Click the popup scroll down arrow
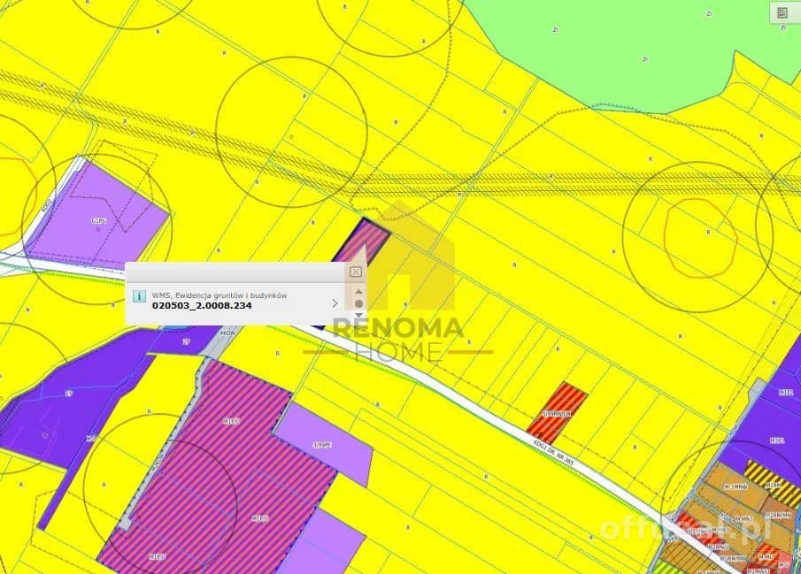This screenshot has height=574, width=801. point(358,315)
